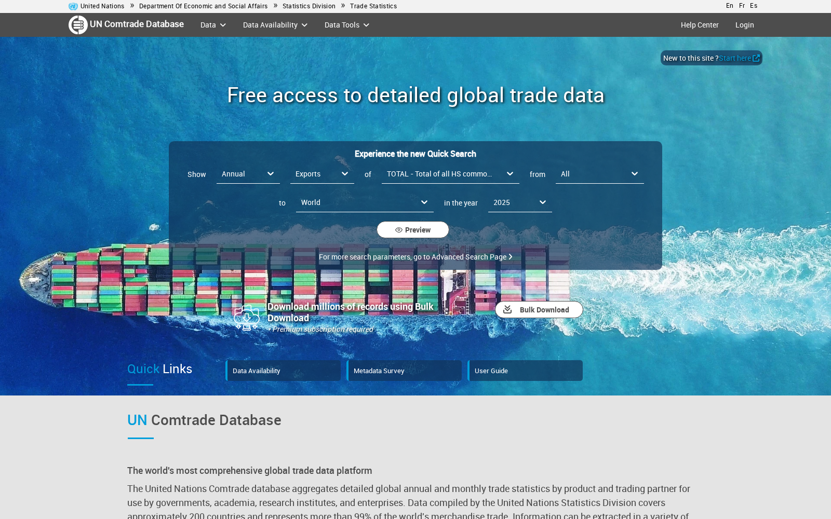This screenshot has height=519, width=831.
Task: Click the Start here link
Action: pos(735,58)
